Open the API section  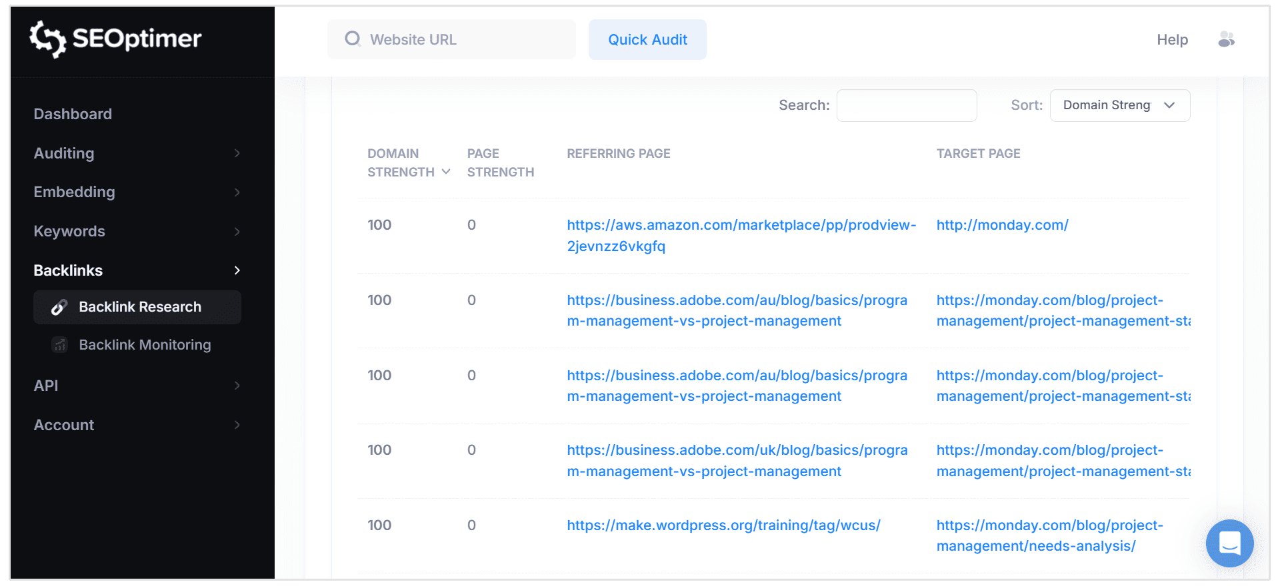46,386
